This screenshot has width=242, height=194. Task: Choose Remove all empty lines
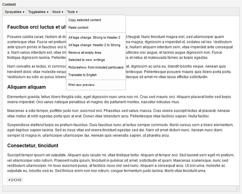(96, 53)
